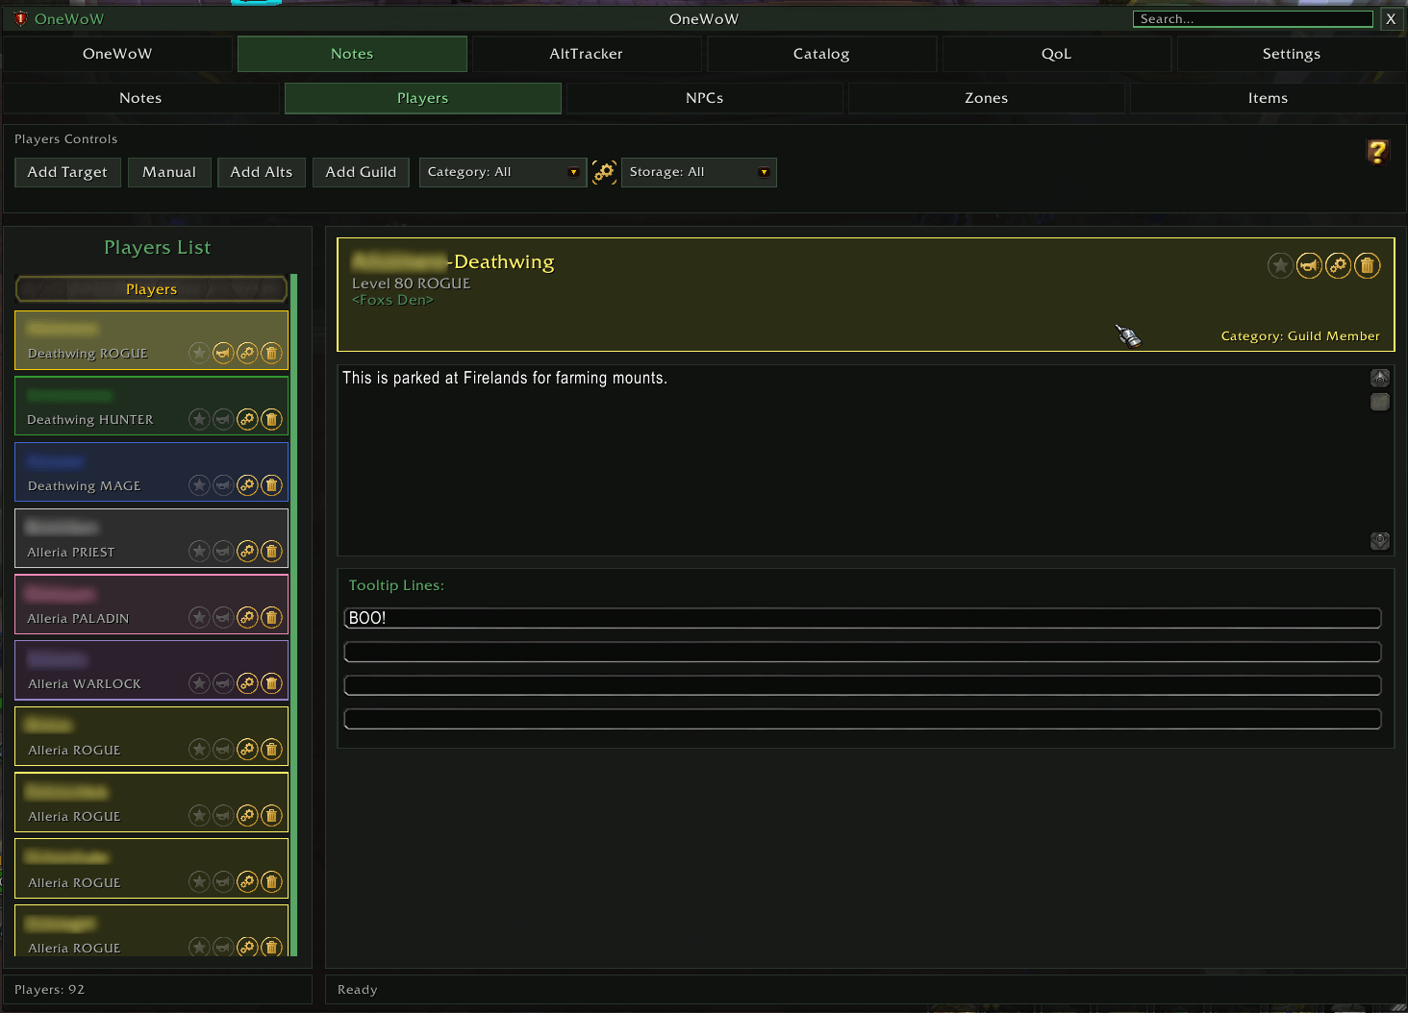Delete the Alleria PRIEST list entry

[271, 551]
